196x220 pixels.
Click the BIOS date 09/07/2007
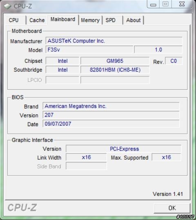(x=111, y=124)
